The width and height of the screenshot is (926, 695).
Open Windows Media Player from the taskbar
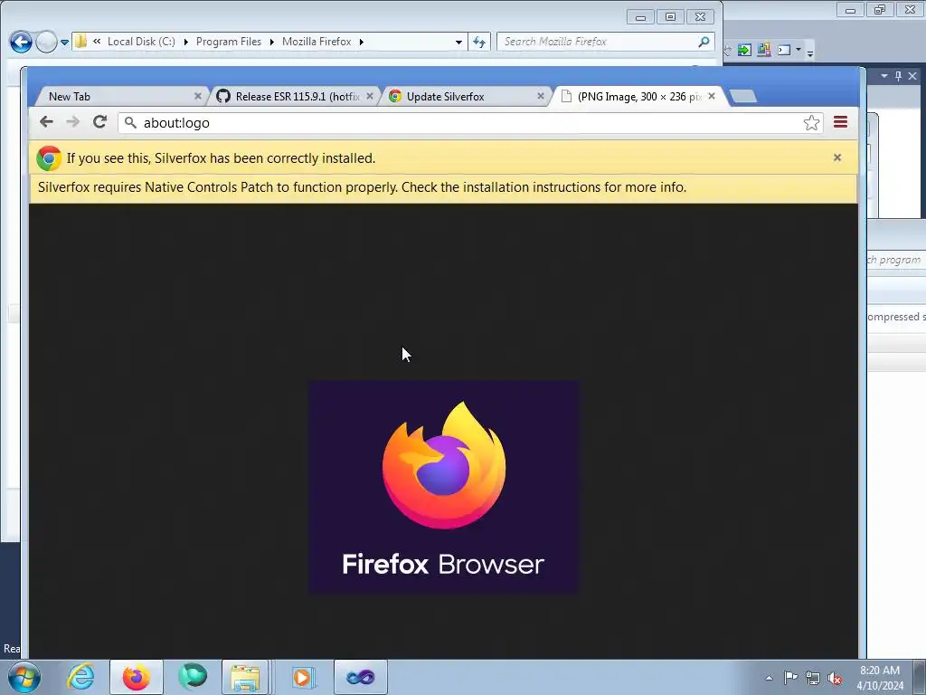point(303,677)
